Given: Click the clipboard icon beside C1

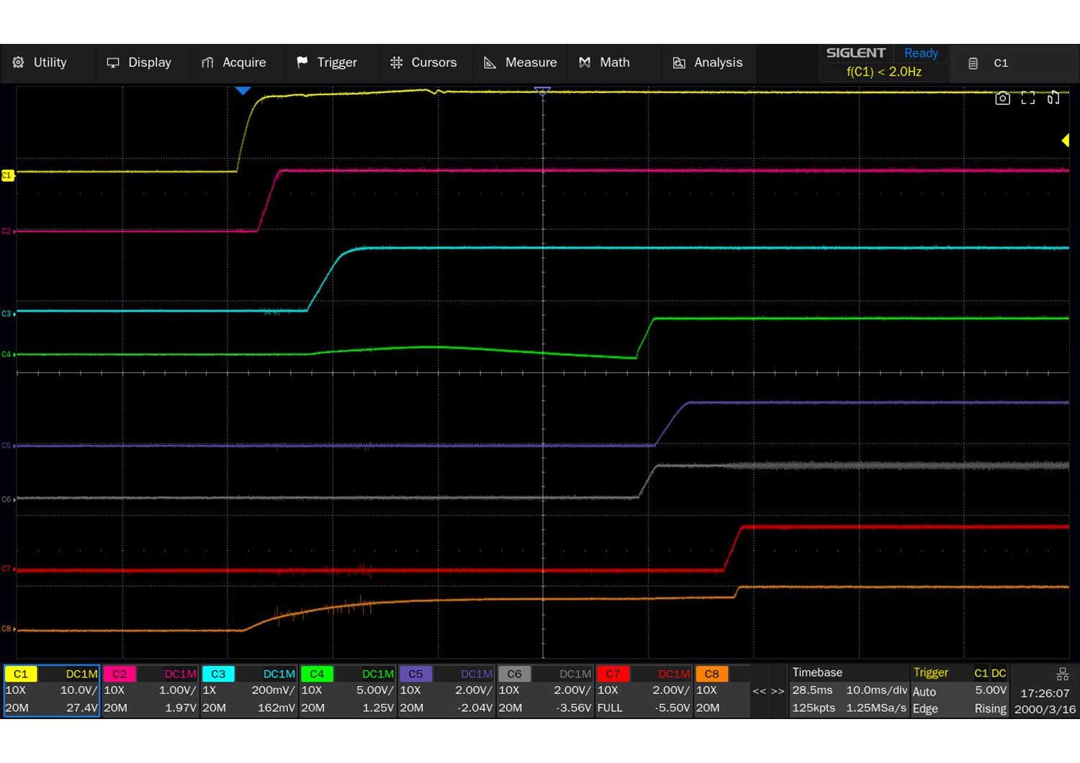Looking at the screenshot, I should click(973, 63).
